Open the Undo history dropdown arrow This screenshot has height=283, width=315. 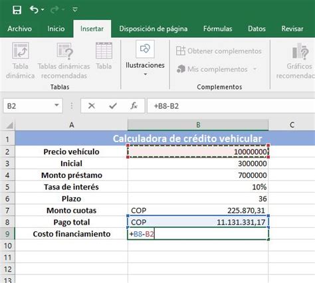(43, 10)
